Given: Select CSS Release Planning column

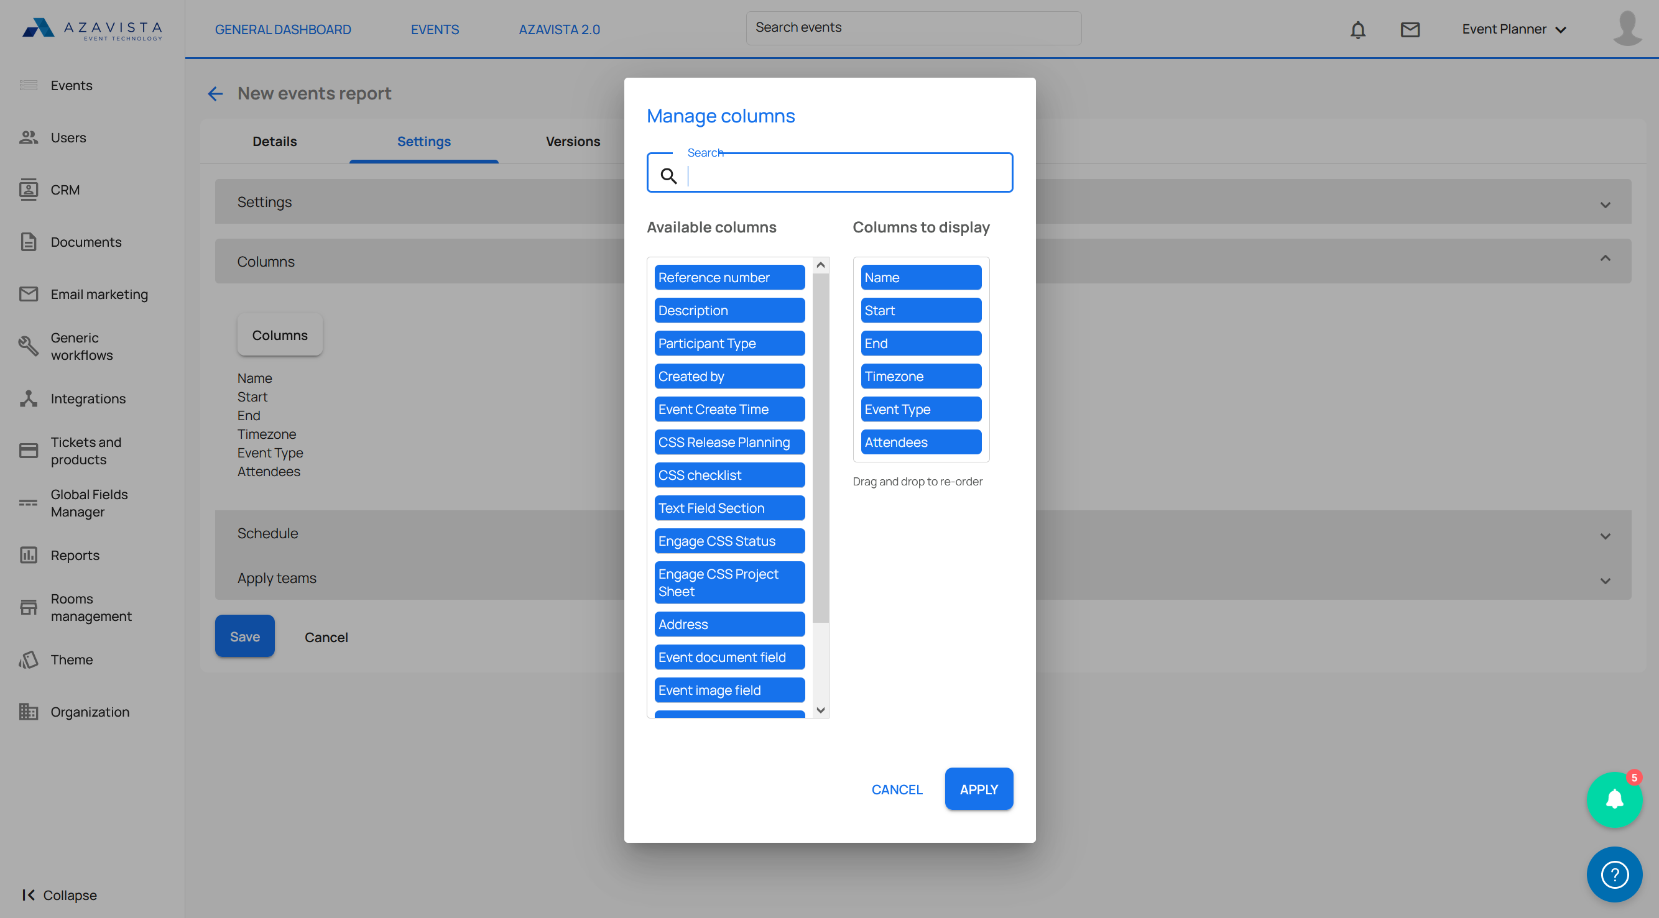Looking at the screenshot, I should (729, 442).
